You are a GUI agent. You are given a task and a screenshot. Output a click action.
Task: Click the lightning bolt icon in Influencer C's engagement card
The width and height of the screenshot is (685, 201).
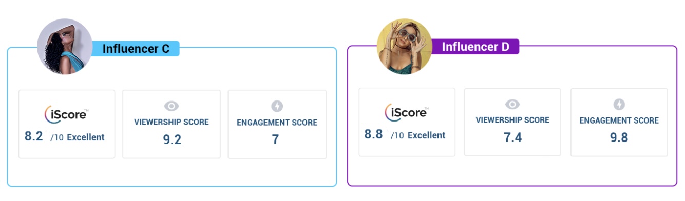point(277,106)
